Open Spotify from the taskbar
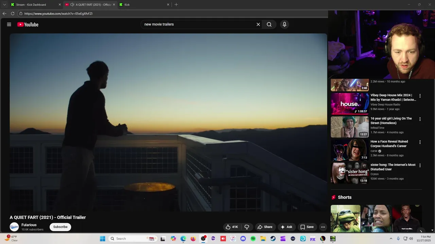This screenshot has width=435, height=244. tap(253, 239)
